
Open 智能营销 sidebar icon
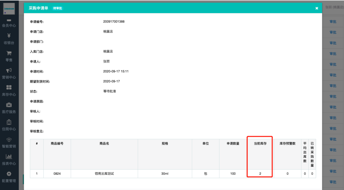9,139
